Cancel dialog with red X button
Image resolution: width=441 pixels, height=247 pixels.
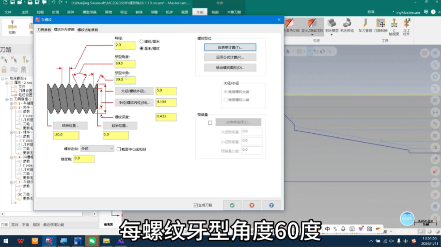(251, 205)
